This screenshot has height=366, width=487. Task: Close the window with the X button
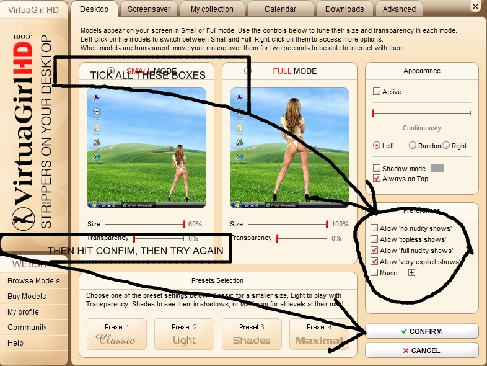click(x=475, y=6)
